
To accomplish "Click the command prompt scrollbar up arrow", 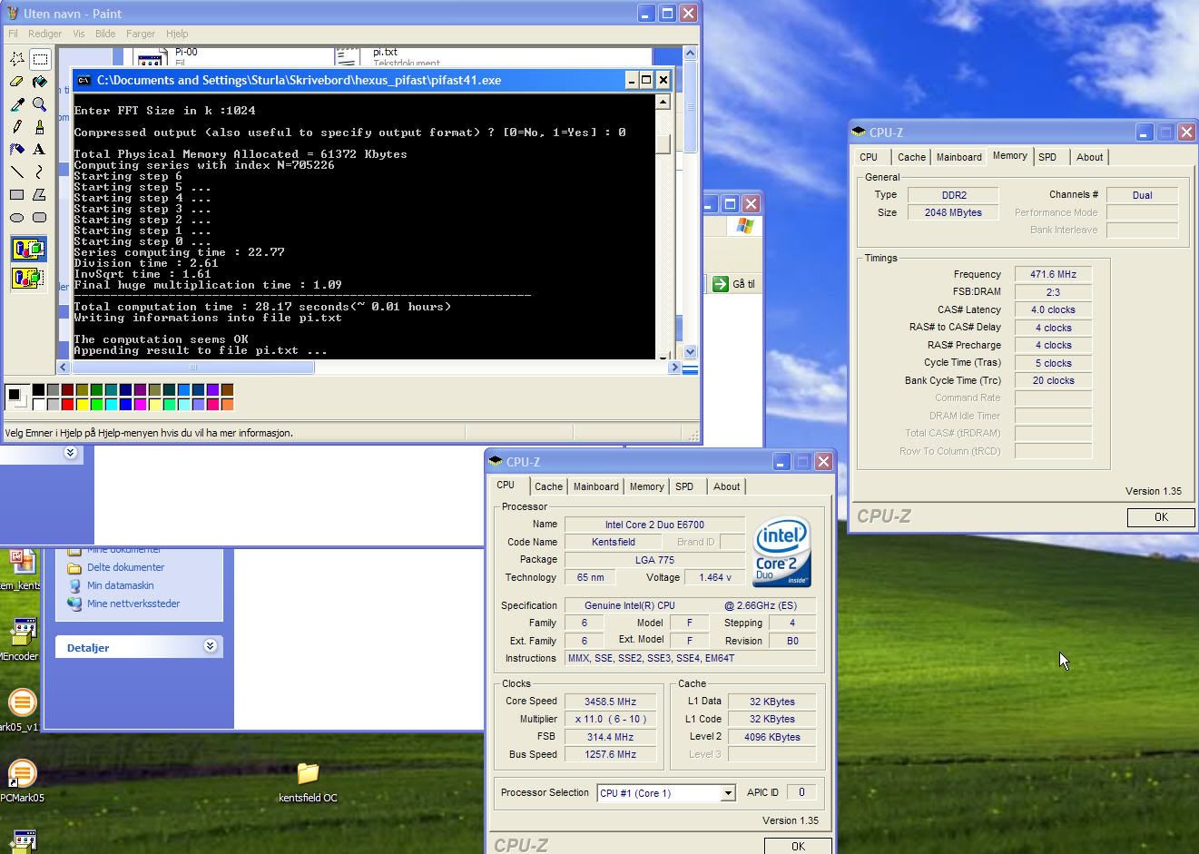I will click(x=663, y=102).
